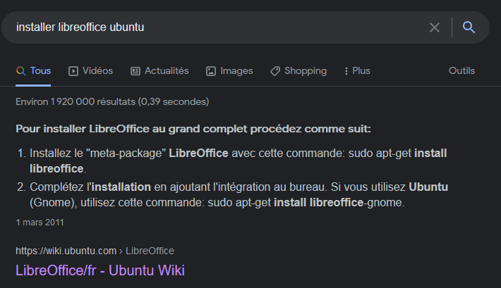
Task: Expand the Plus dropdown label
Action: point(361,71)
